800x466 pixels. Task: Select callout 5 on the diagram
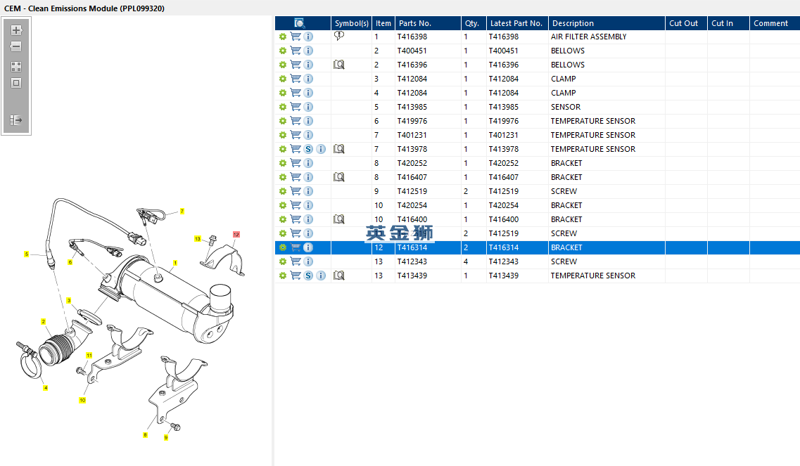click(x=27, y=254)
